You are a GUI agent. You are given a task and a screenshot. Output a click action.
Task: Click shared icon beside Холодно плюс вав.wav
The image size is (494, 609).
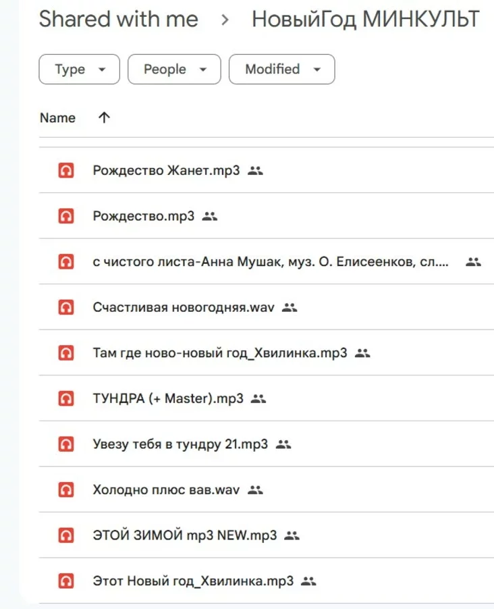point(254,490)
